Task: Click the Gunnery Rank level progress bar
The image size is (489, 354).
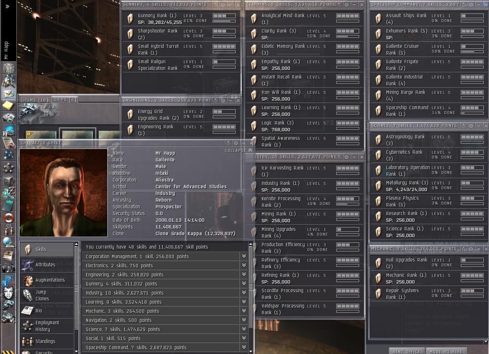Action: pyautogui.click(x=224, y=16)
